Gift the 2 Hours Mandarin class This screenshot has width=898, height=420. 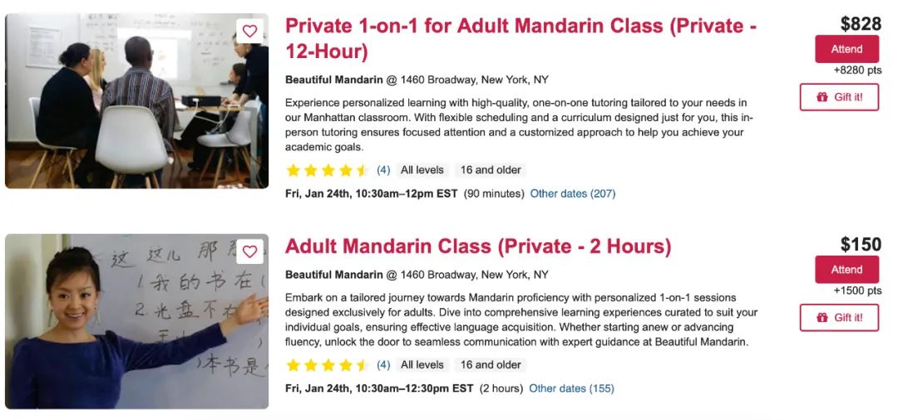(840, 318)
